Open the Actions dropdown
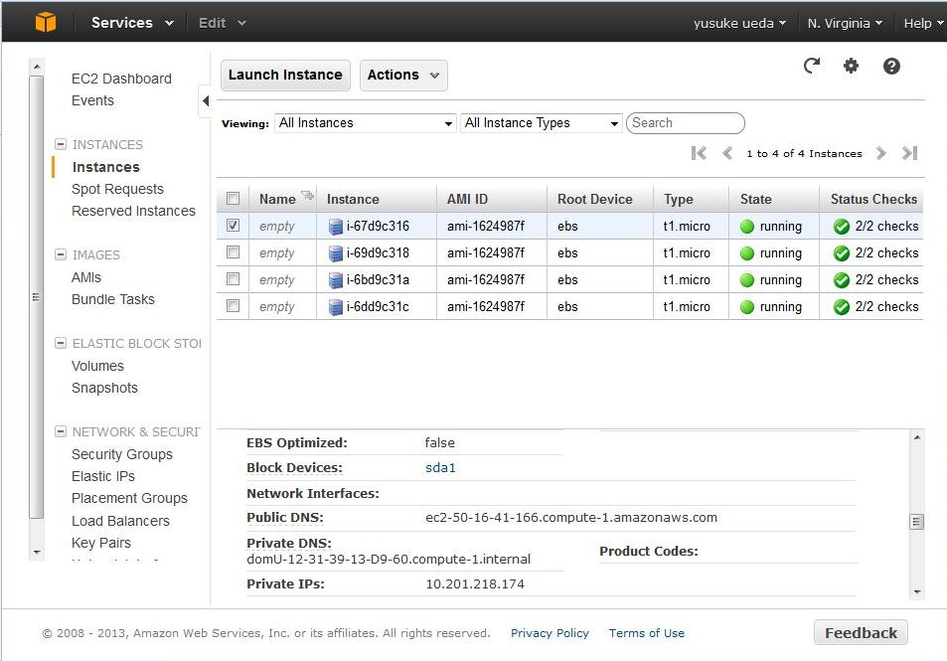Screen dimensions: 947x661 tap(403, 75)
